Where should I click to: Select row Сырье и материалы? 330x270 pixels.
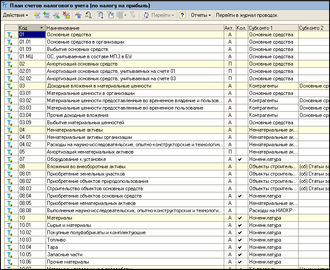167,225
